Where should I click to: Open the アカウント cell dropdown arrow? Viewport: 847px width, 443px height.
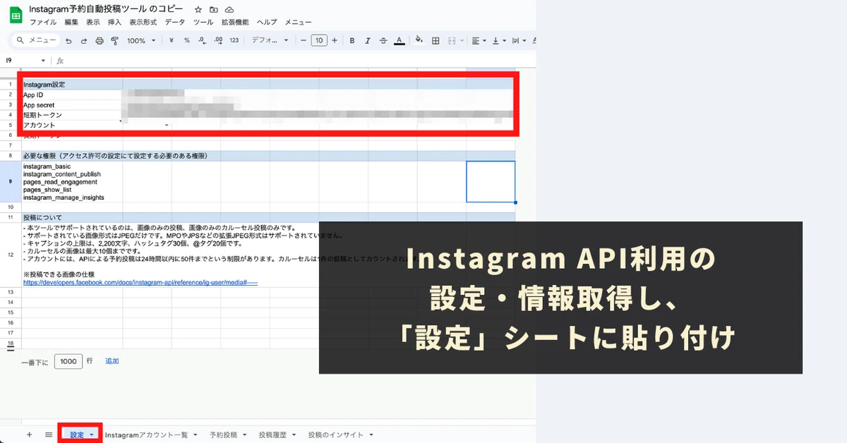[167, 125]
